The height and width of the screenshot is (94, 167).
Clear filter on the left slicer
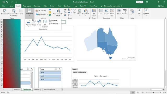(32, 69)
